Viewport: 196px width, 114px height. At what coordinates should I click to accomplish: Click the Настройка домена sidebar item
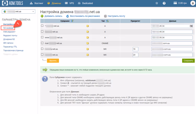[9, 24]
